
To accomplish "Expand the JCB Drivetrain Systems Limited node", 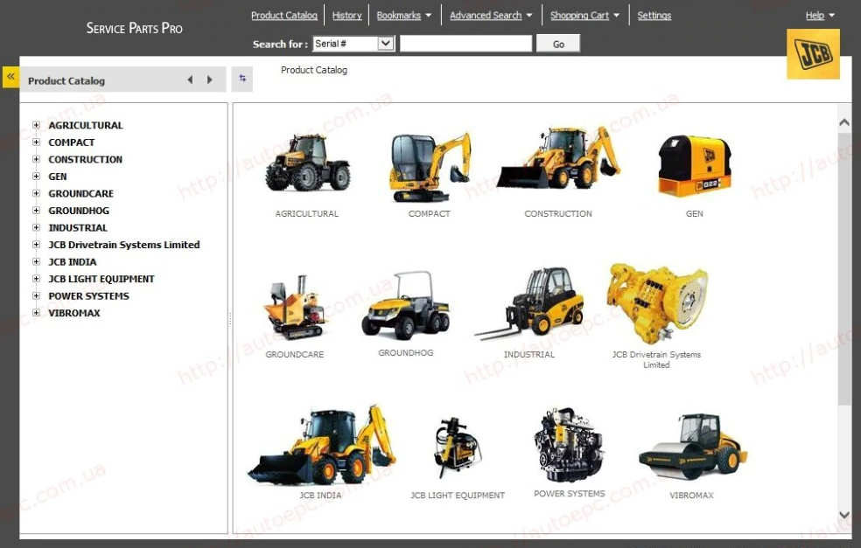I will coord(36,245).
